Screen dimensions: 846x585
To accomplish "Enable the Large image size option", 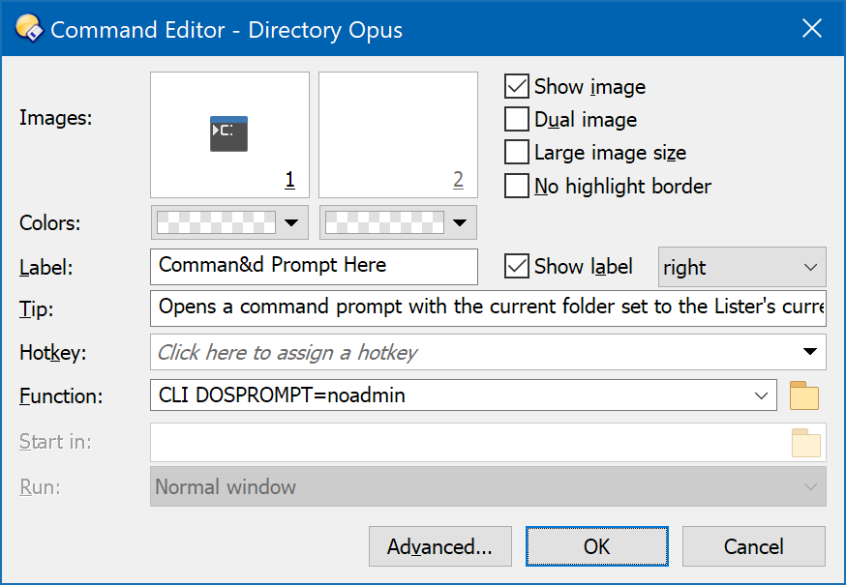I will 516,152.
